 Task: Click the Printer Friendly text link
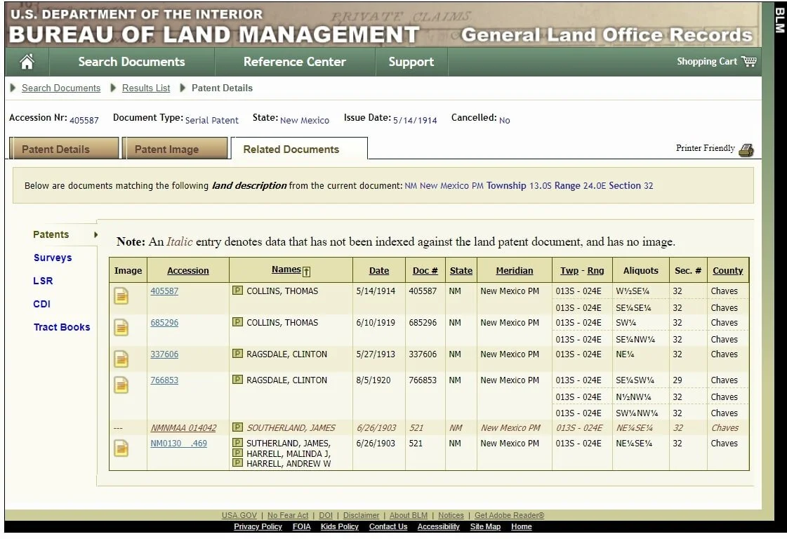pos(705,148)
